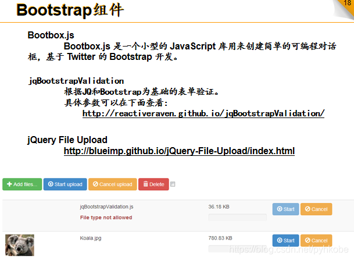The width and height of the screenshot is (354, 260).
Task: Click the blue Start upload button
Action: (65, 184)
